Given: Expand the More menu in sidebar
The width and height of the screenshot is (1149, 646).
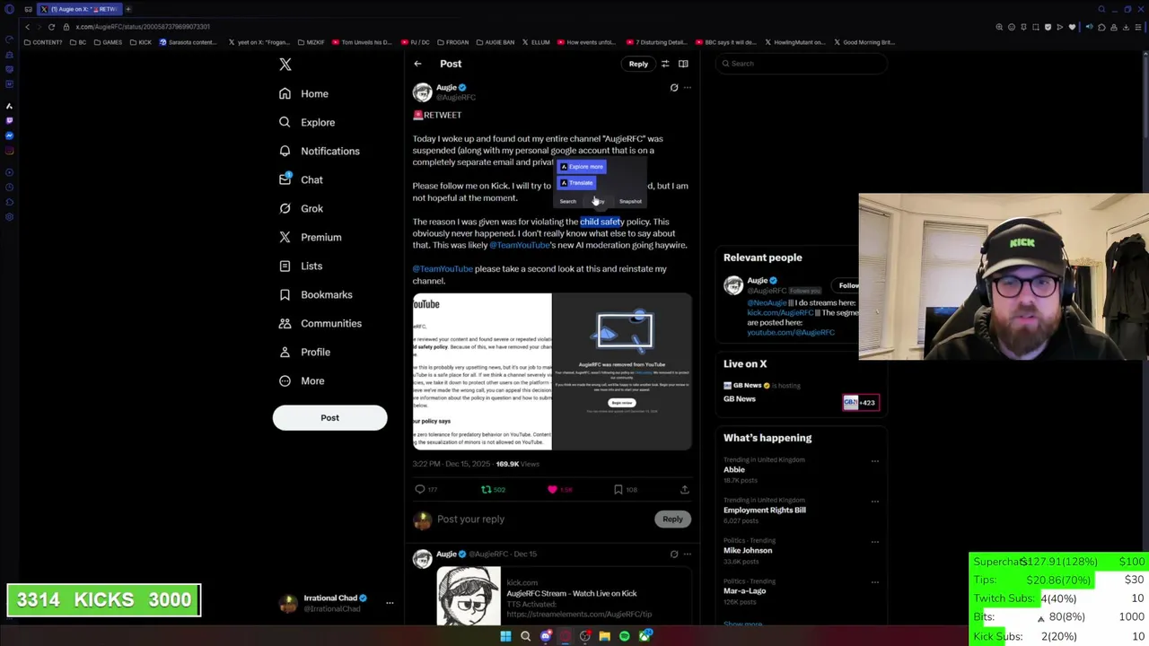Looking at the screenshot, I should point(301,380).
